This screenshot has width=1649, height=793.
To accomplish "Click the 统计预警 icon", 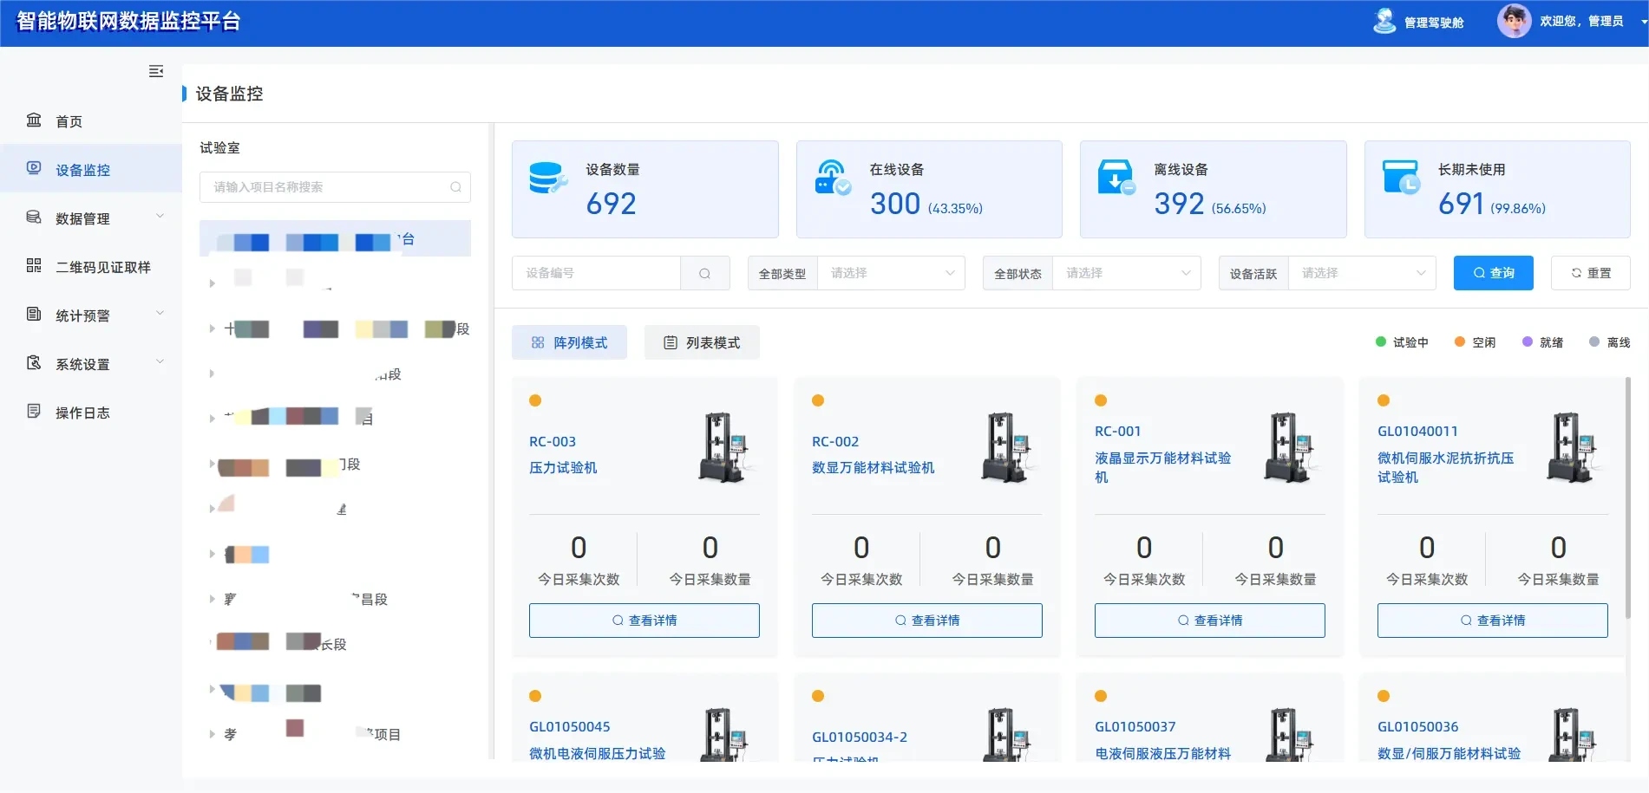I will 34,314.
